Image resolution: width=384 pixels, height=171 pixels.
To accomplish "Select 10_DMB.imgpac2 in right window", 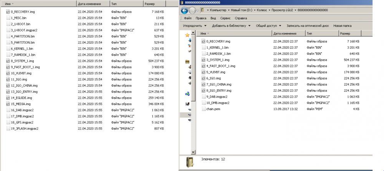I will [x=218, y=103].
